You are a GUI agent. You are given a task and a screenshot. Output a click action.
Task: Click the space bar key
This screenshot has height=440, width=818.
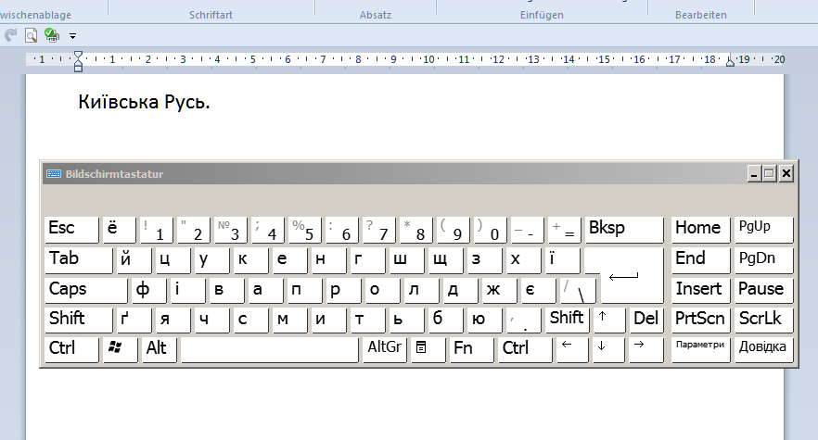pyautogui.click(x=270, y=349)
